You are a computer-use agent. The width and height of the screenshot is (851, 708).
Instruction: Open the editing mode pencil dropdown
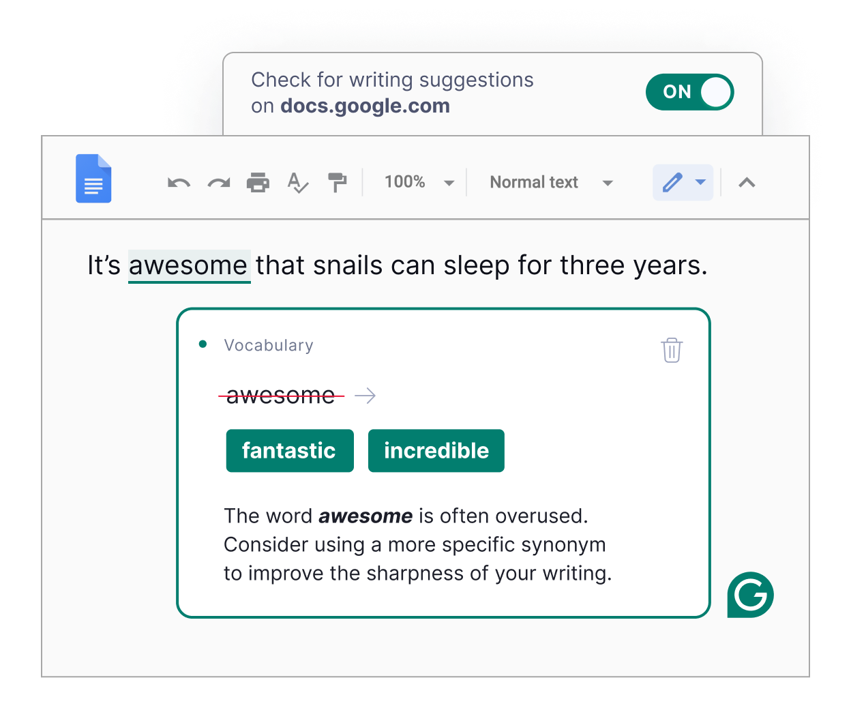(683, 182)
